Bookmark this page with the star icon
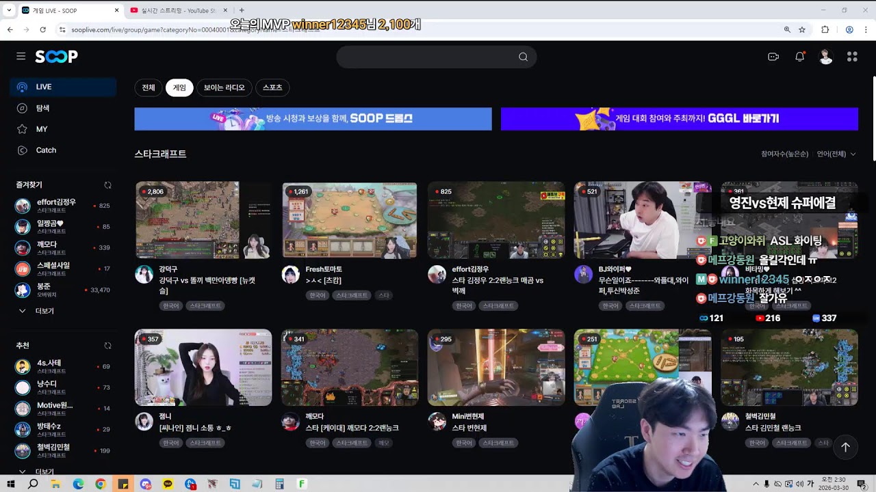 point(802,30)
